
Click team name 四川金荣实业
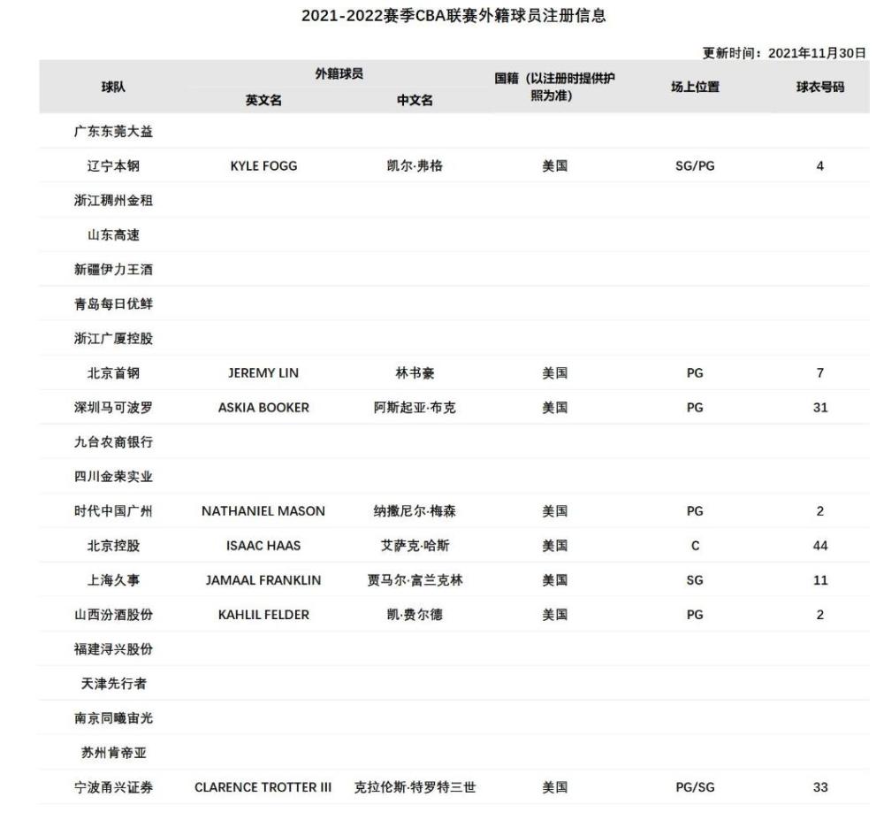point(113,477)
